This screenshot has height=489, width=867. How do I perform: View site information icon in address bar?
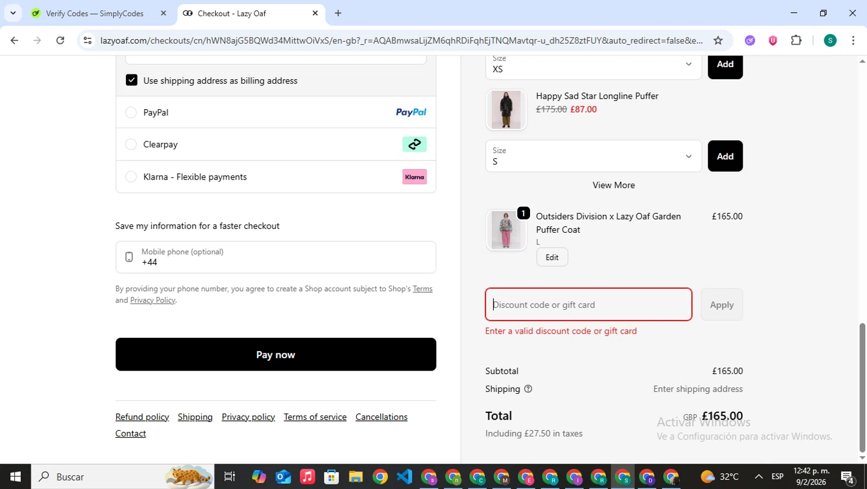click(x=87, y=40)
